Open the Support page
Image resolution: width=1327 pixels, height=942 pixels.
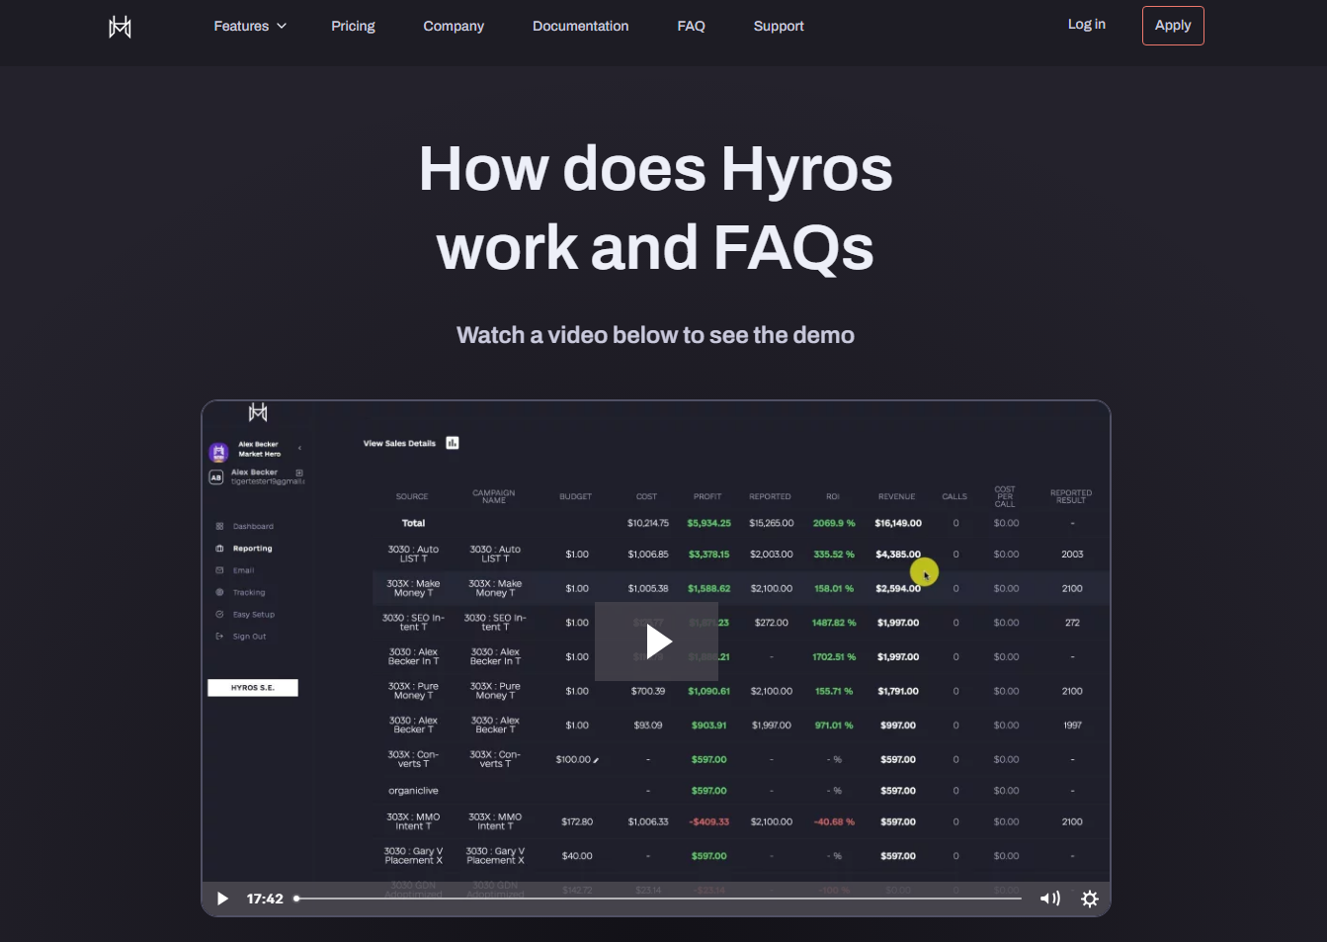(779, 26)
